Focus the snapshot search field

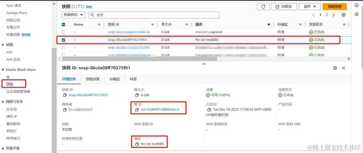[154, 15]
